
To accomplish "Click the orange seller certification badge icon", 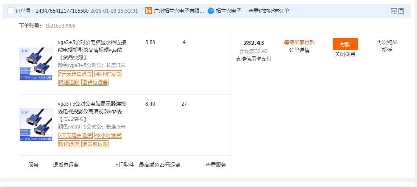I will (x=149, y=11).
